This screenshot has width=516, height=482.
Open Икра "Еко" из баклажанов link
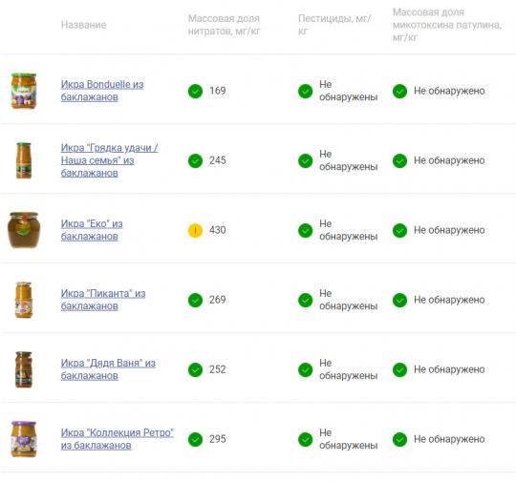pos(92,230)
